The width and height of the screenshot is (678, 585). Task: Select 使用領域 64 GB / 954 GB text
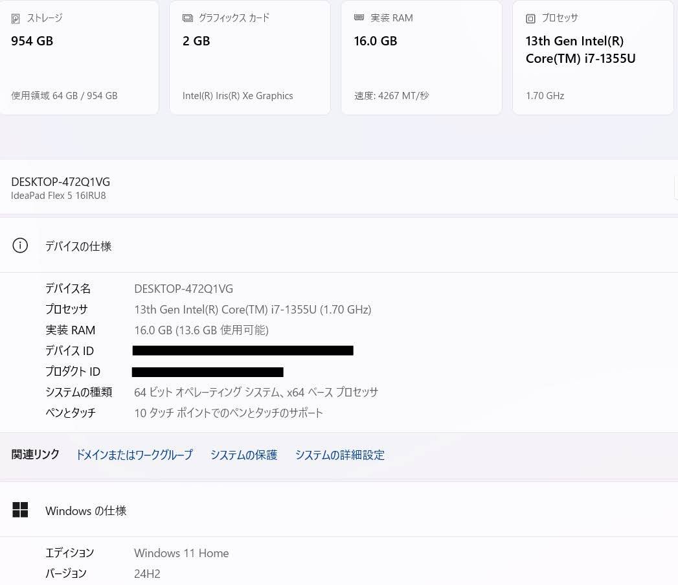click(x=64, y=96)
